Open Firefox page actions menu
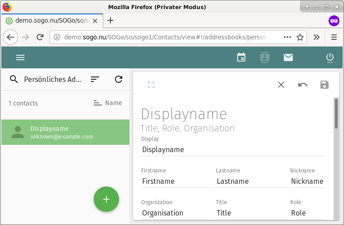Image resolution: width=344 pixels, height=225 pixels. click(287, 37)
